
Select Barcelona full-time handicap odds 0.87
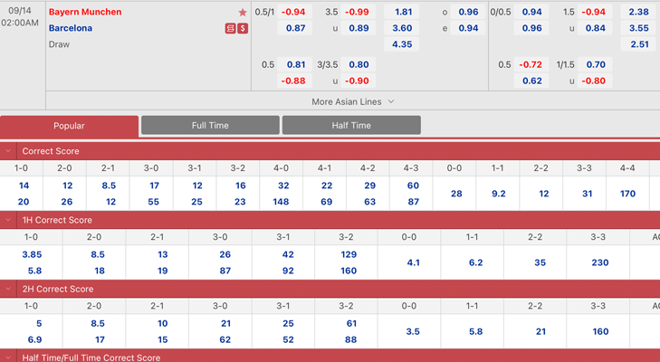294,28
